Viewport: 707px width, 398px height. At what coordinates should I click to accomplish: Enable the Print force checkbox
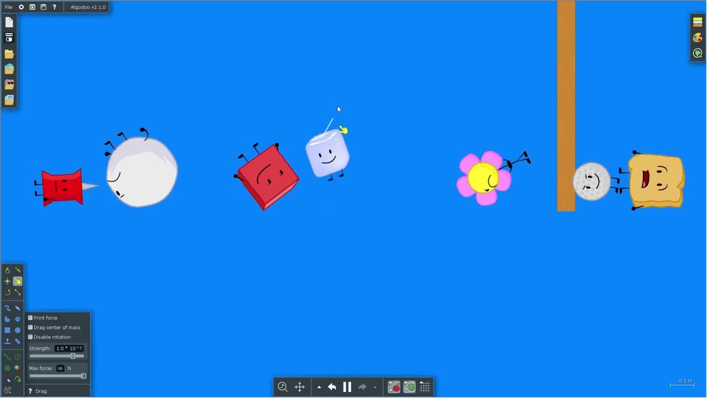click(30, 318)
